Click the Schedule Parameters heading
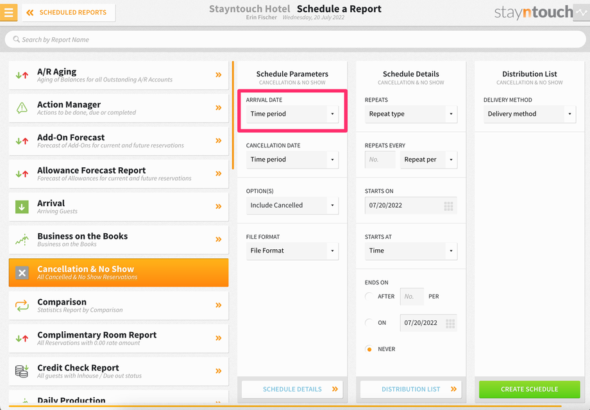The height and width of the screenshot is (410, 590). [292, 74]
